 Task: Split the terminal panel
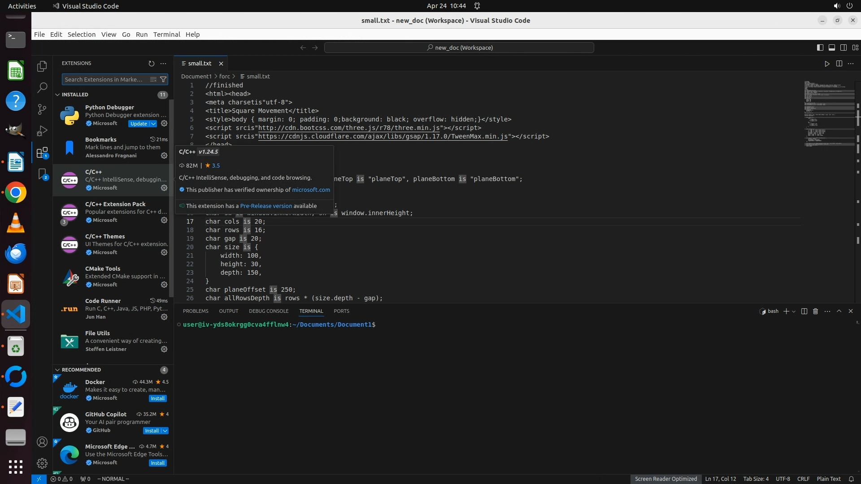pos(804,311)
